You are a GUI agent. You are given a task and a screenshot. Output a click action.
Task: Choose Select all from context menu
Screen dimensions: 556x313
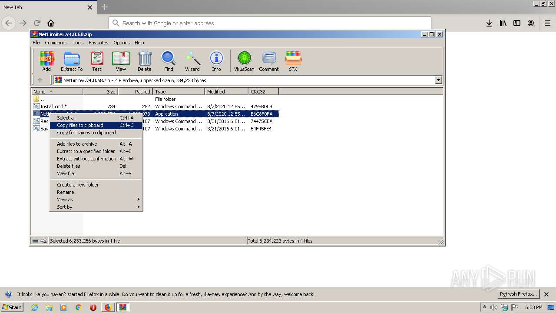[x=96, y=118]
